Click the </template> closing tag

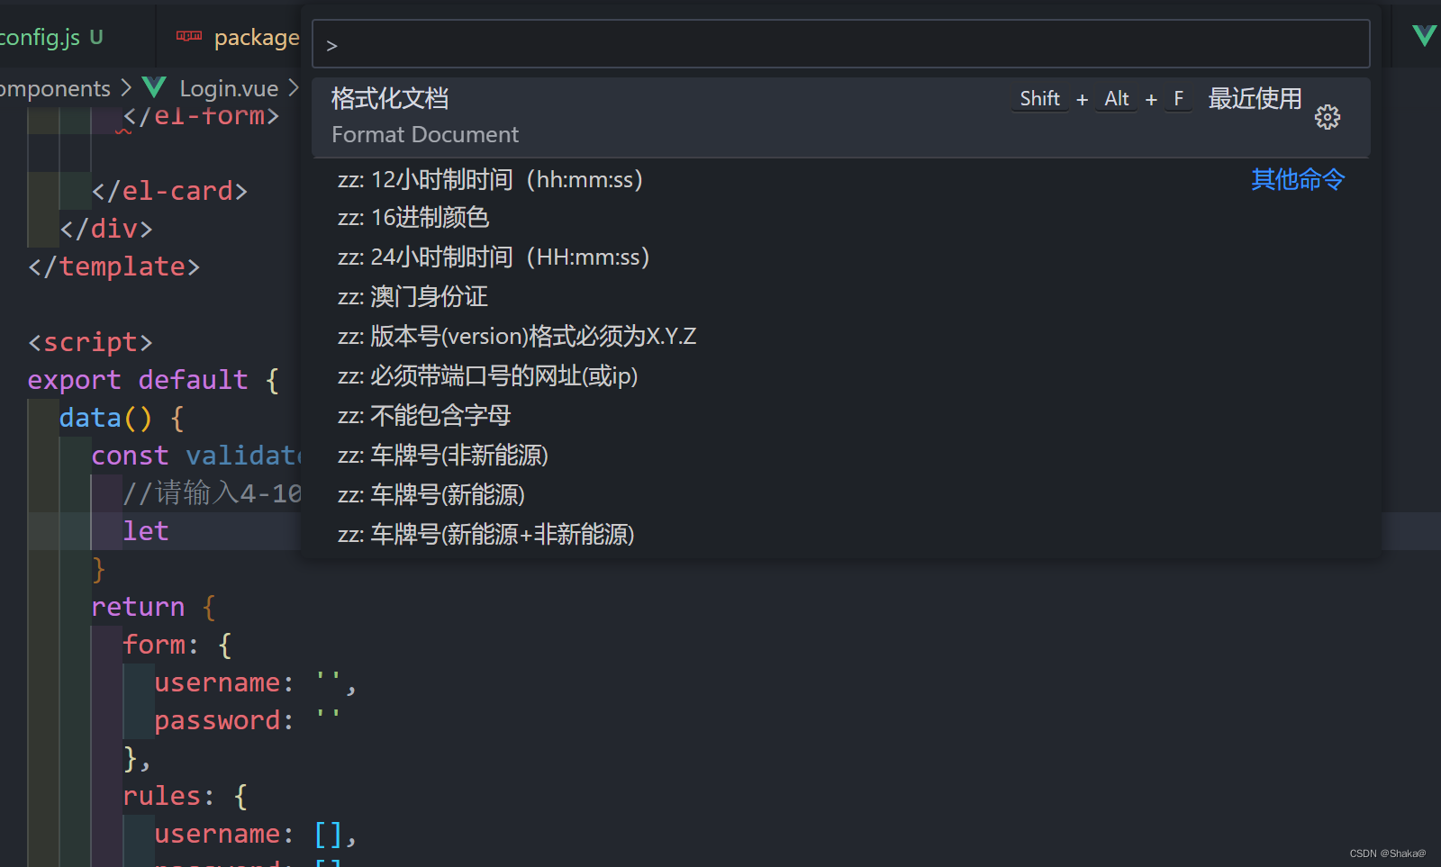point(113,266)
